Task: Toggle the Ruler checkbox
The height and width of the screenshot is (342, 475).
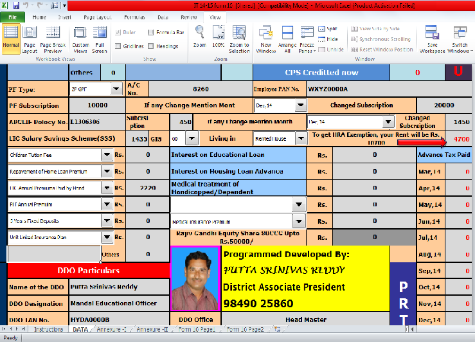Action: [118, 32]
